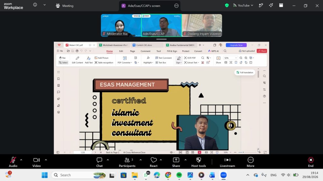Open Zoom meeting info icon
This screenshot has width=323, height=181.
point(35,5)
